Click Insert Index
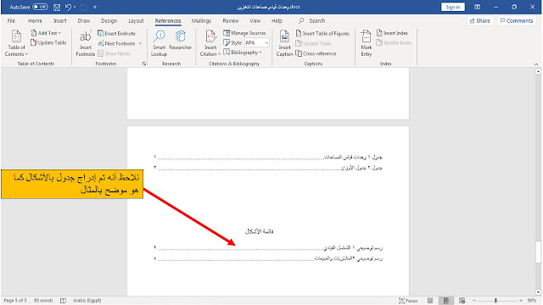 (x=392, y=33)
